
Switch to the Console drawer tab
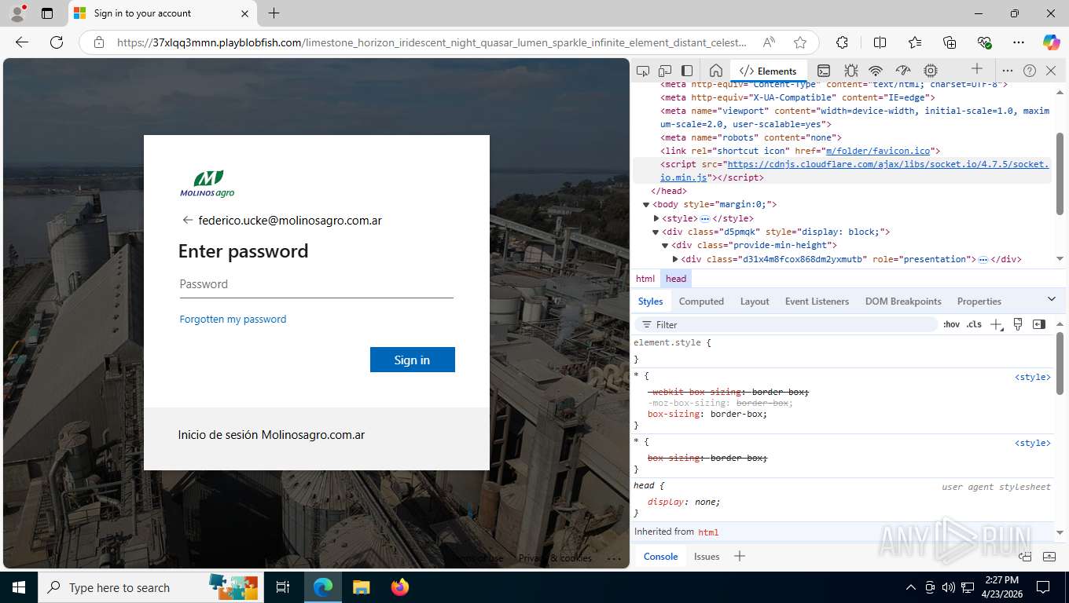coord(660,556)
